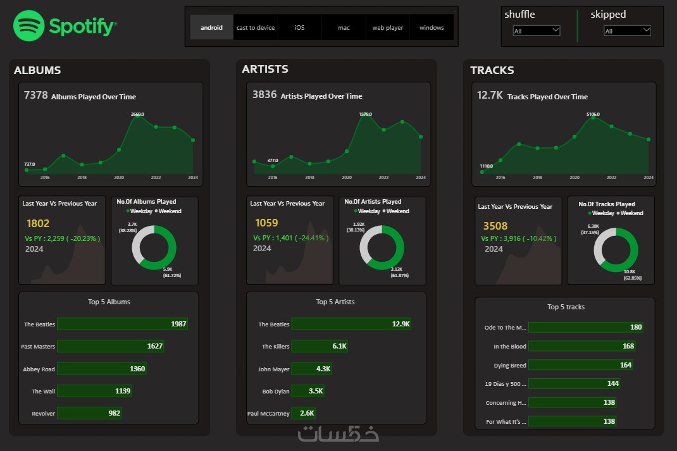The image size is (677, 451).
Task: Click Weekend legend in No.Of Albums Played
Action: click(168, 211)
